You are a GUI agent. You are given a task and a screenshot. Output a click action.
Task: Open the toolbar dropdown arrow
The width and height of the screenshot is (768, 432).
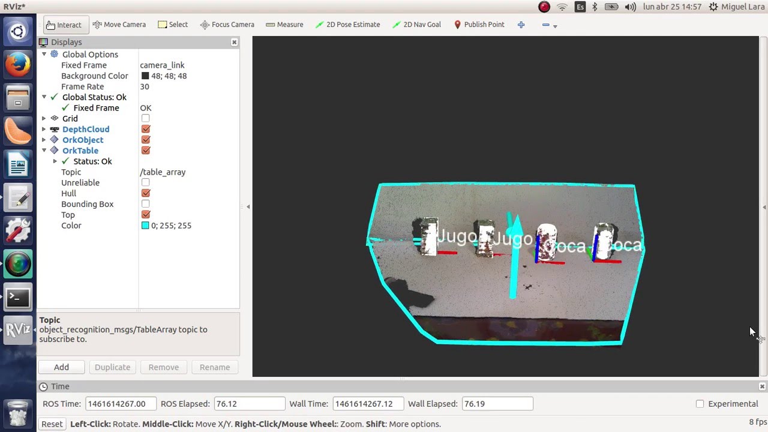point(555,26)
